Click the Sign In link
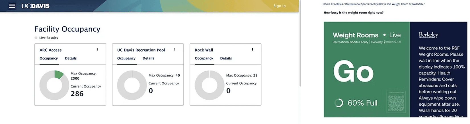The image size is (470, 124). coord(279,6)
